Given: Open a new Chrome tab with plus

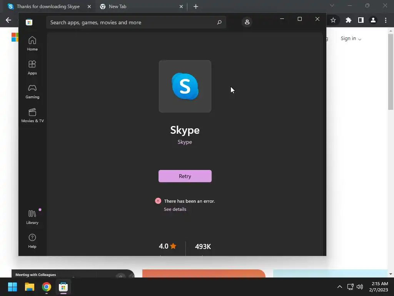Looking at the screenshot, I should (x=196, y=7).
